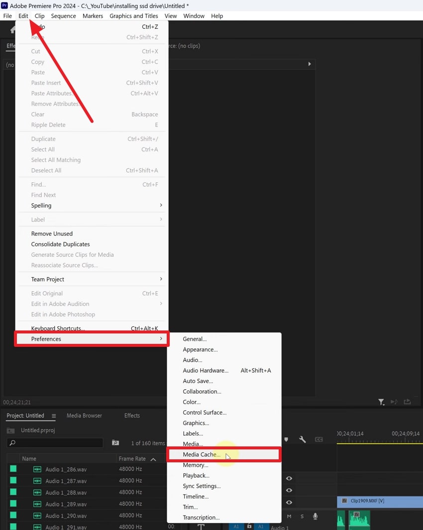Click the add marker icon in timeline
Image resolution: width=423 pixels, height=530 pixels.
[286, 439]
